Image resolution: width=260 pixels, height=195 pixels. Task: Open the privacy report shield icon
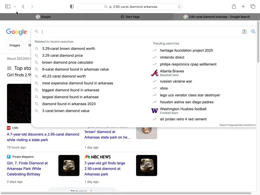click(x=72, y=7)
